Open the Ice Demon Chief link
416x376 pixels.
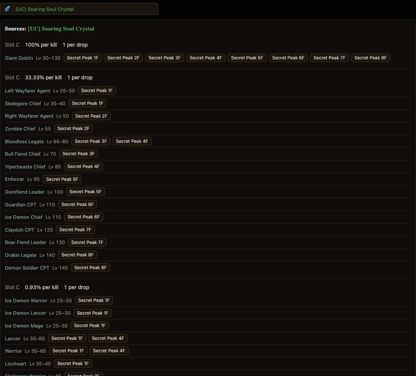coord(24,217)
